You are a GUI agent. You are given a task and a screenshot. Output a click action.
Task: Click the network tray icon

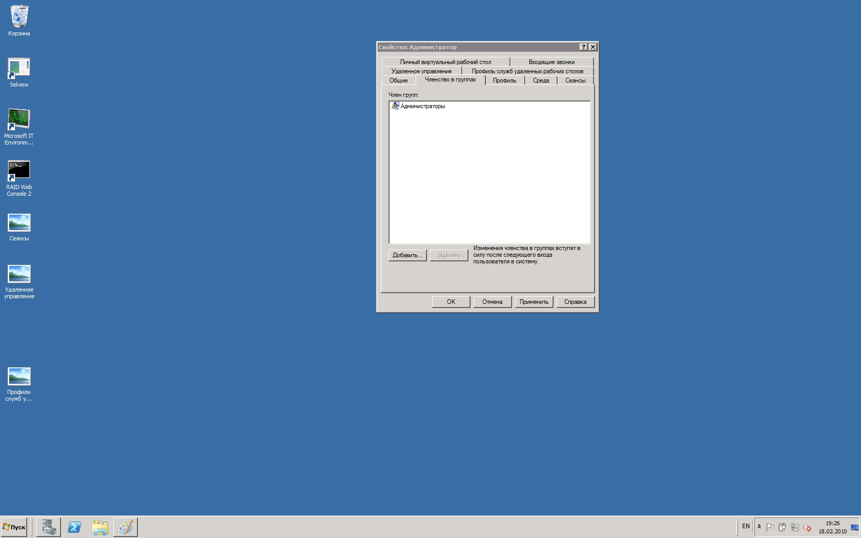[x=795, y=527]
